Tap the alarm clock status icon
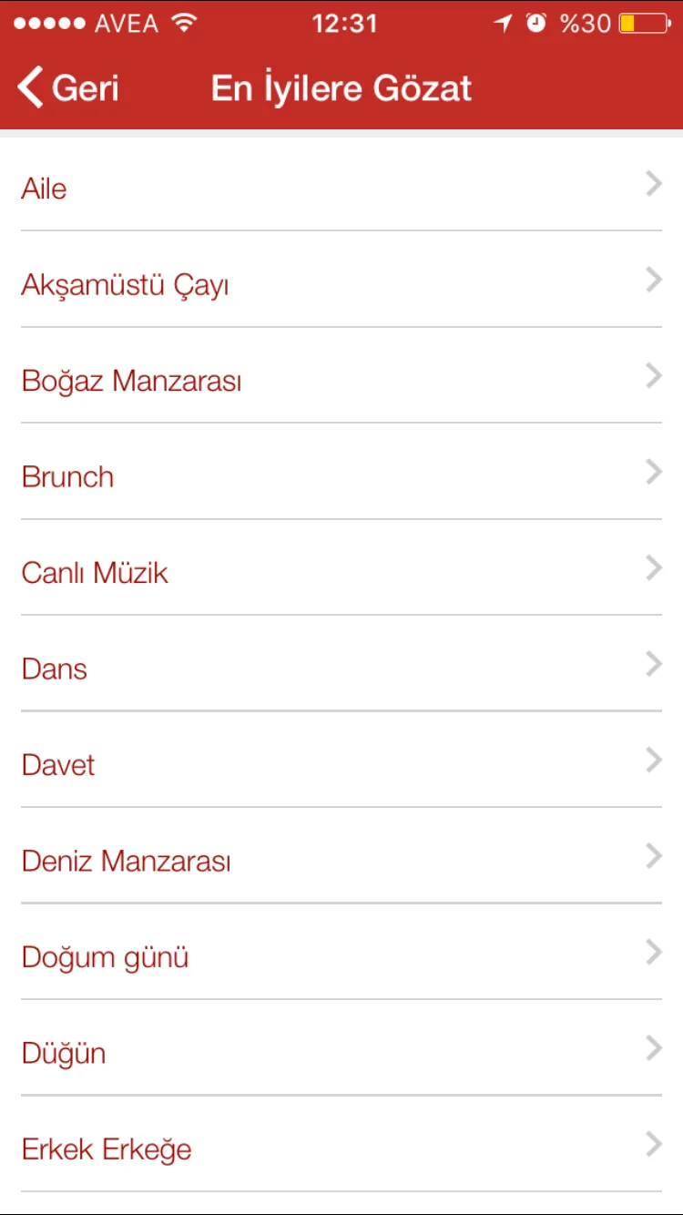The height and width of the screenshot is (1215, 683). point(536,23)
